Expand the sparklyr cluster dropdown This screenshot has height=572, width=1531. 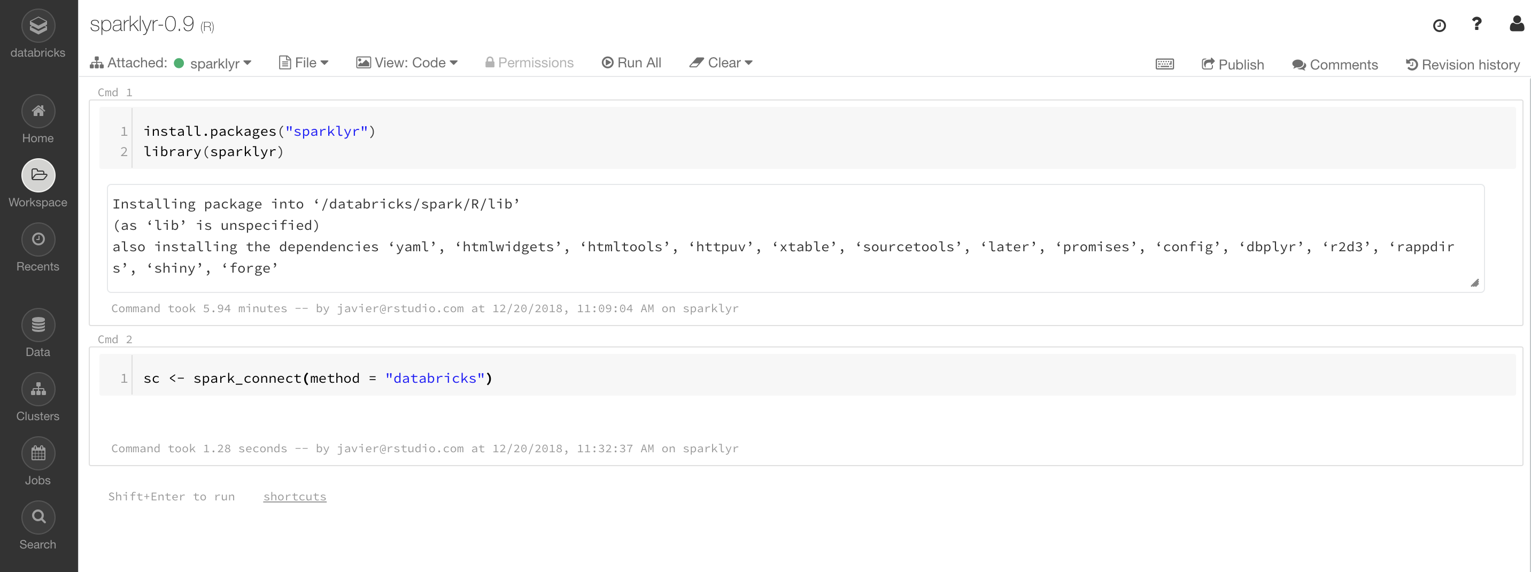click(220, 64)
